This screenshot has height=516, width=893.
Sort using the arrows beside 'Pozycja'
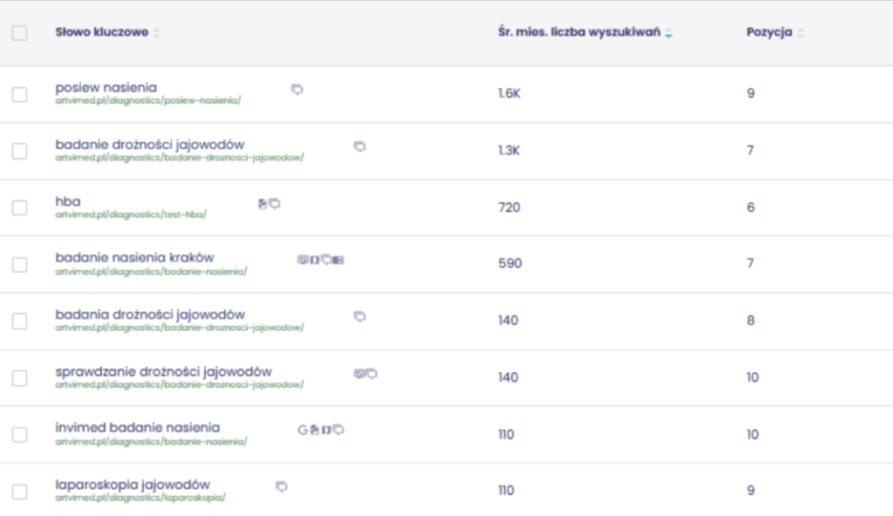(x=801, y=33)
